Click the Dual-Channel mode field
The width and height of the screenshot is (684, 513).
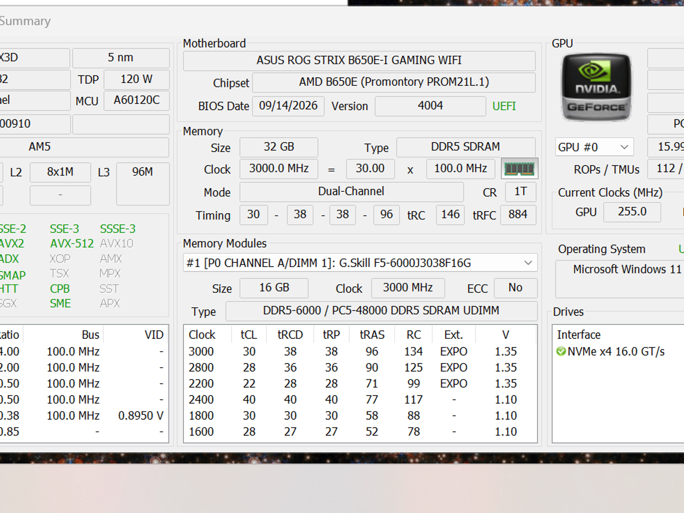(351, 192)
